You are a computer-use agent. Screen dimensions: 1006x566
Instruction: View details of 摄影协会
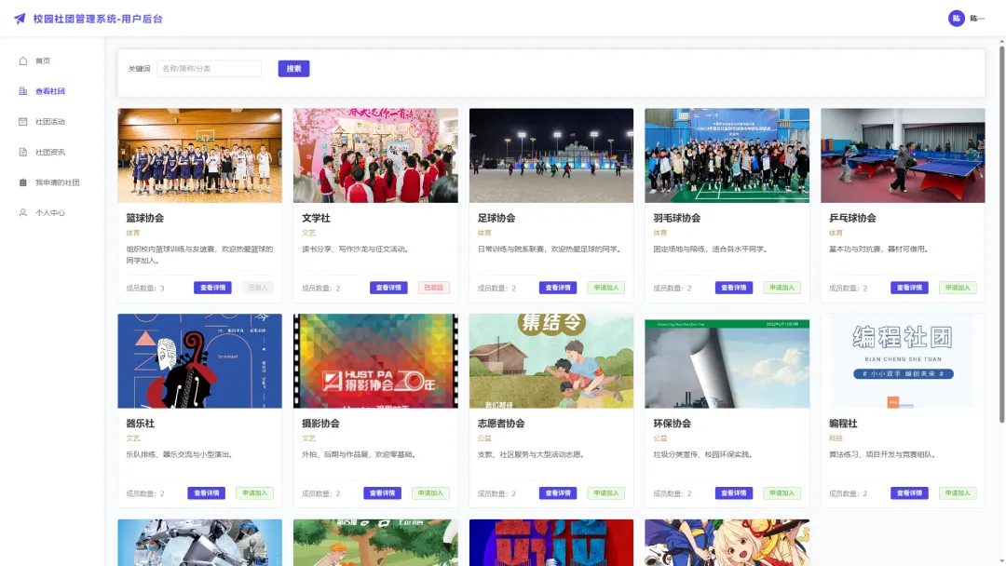click(383, 493)
